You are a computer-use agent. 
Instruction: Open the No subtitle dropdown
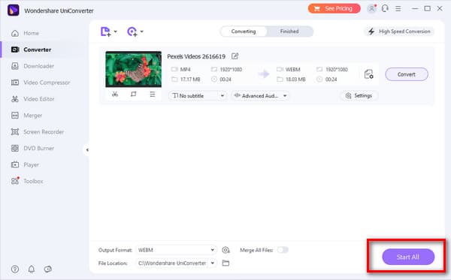(197, 95)
